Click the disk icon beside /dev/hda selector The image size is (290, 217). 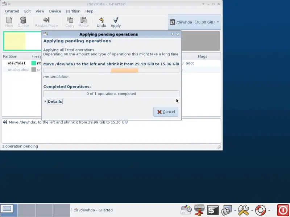point(172,22)
